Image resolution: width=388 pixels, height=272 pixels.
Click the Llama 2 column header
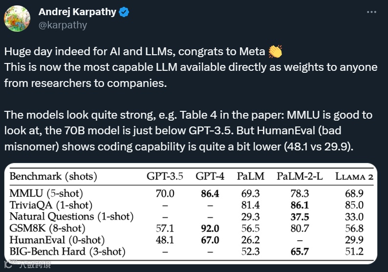coord(354,176)
